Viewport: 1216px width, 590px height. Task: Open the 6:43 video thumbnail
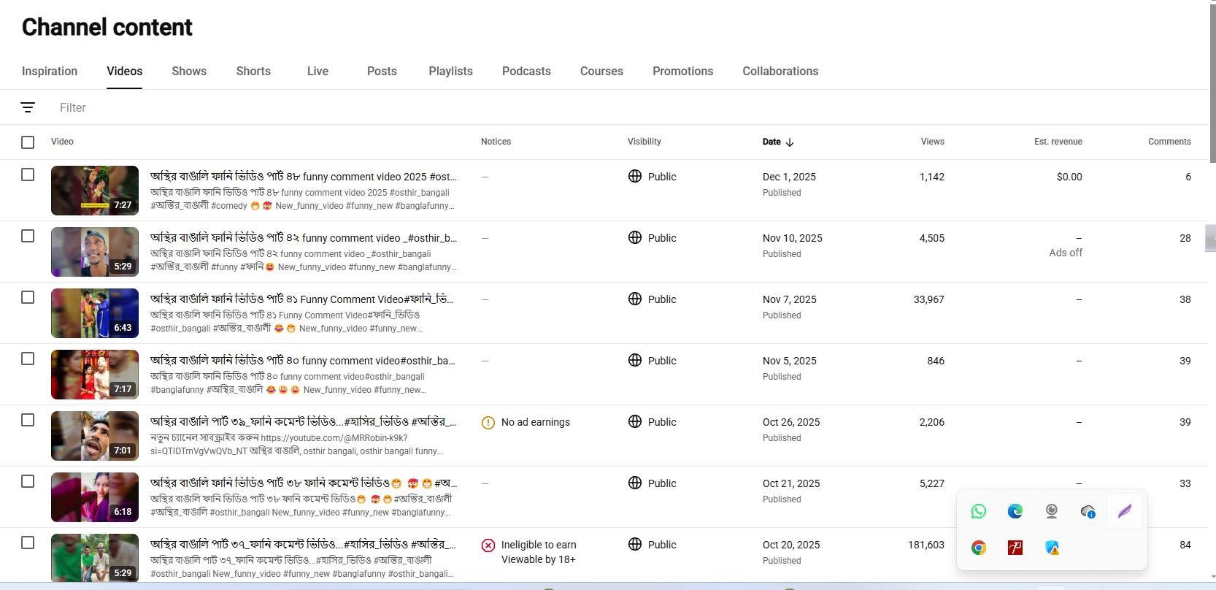point(95,313)
